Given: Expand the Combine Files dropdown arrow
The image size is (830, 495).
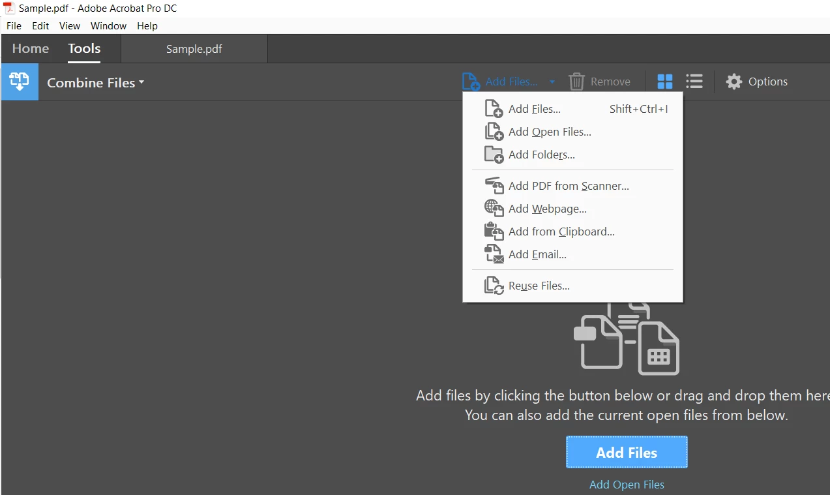Looking at the screenshot, I should coord(141,83).
